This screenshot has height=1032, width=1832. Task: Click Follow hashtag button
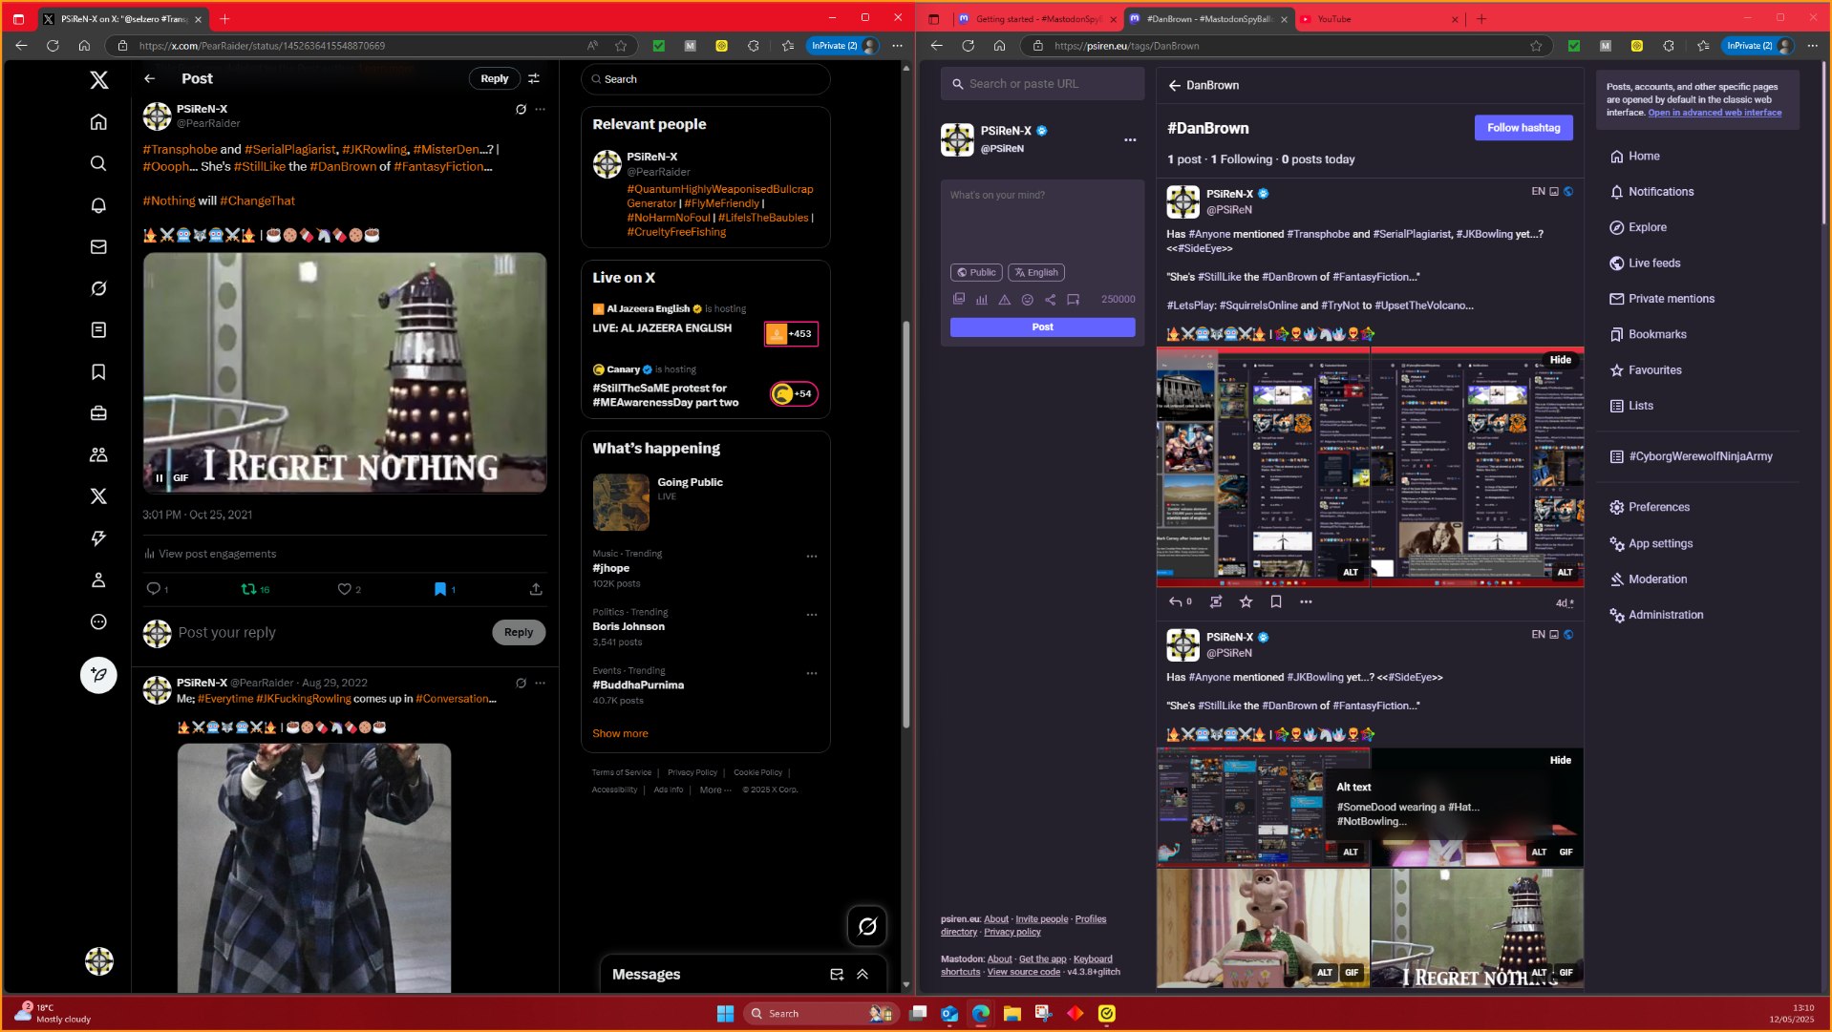[1523, 127]
